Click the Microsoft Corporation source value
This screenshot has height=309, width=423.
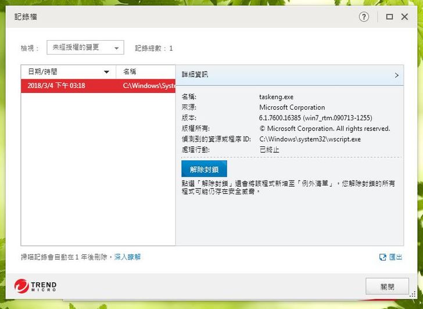tap(292, 107)
